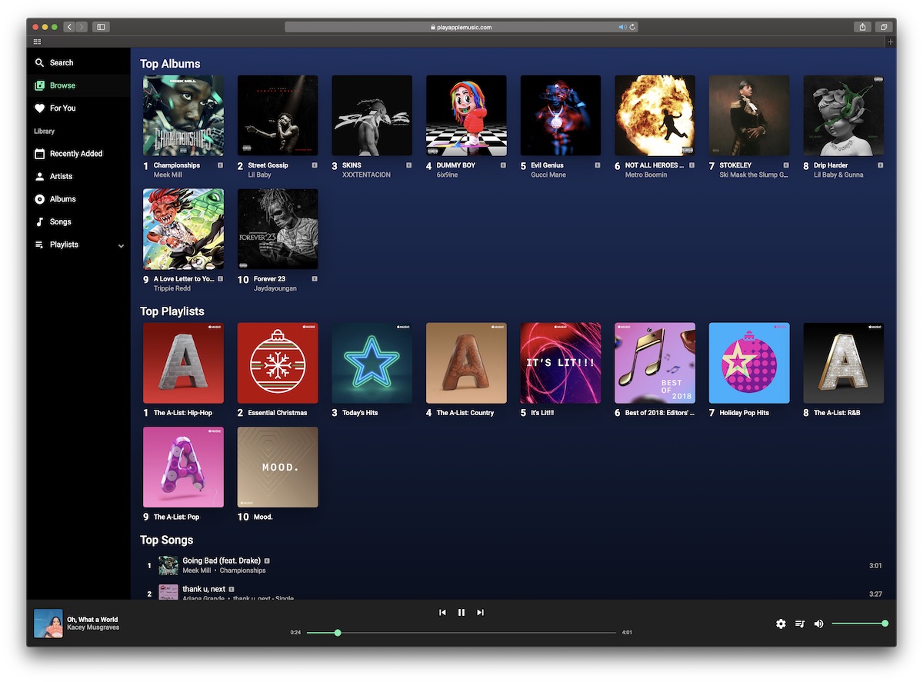This screenshot has height=682, width=923.
Task: Click the Safari Share button
Action: pyautogui.click(x=863, y=27)
